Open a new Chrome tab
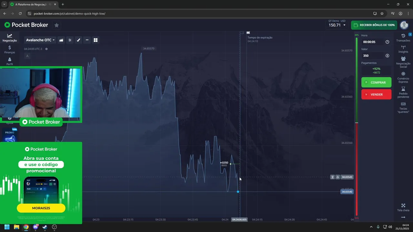 (63, 5)
